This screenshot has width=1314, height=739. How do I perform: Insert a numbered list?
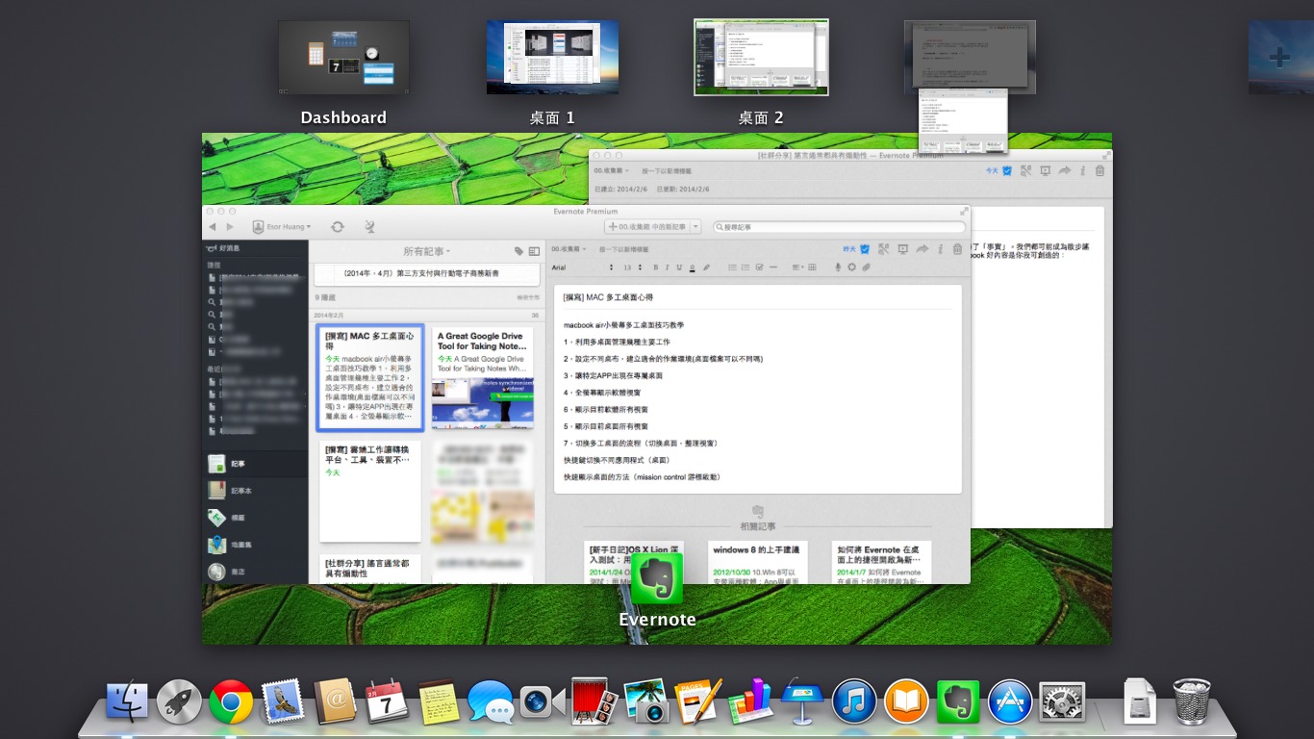pyautogui.click(x=745, y=268)
